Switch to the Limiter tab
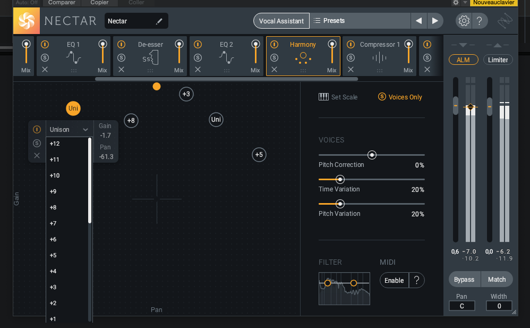 (x=498, y=60)
